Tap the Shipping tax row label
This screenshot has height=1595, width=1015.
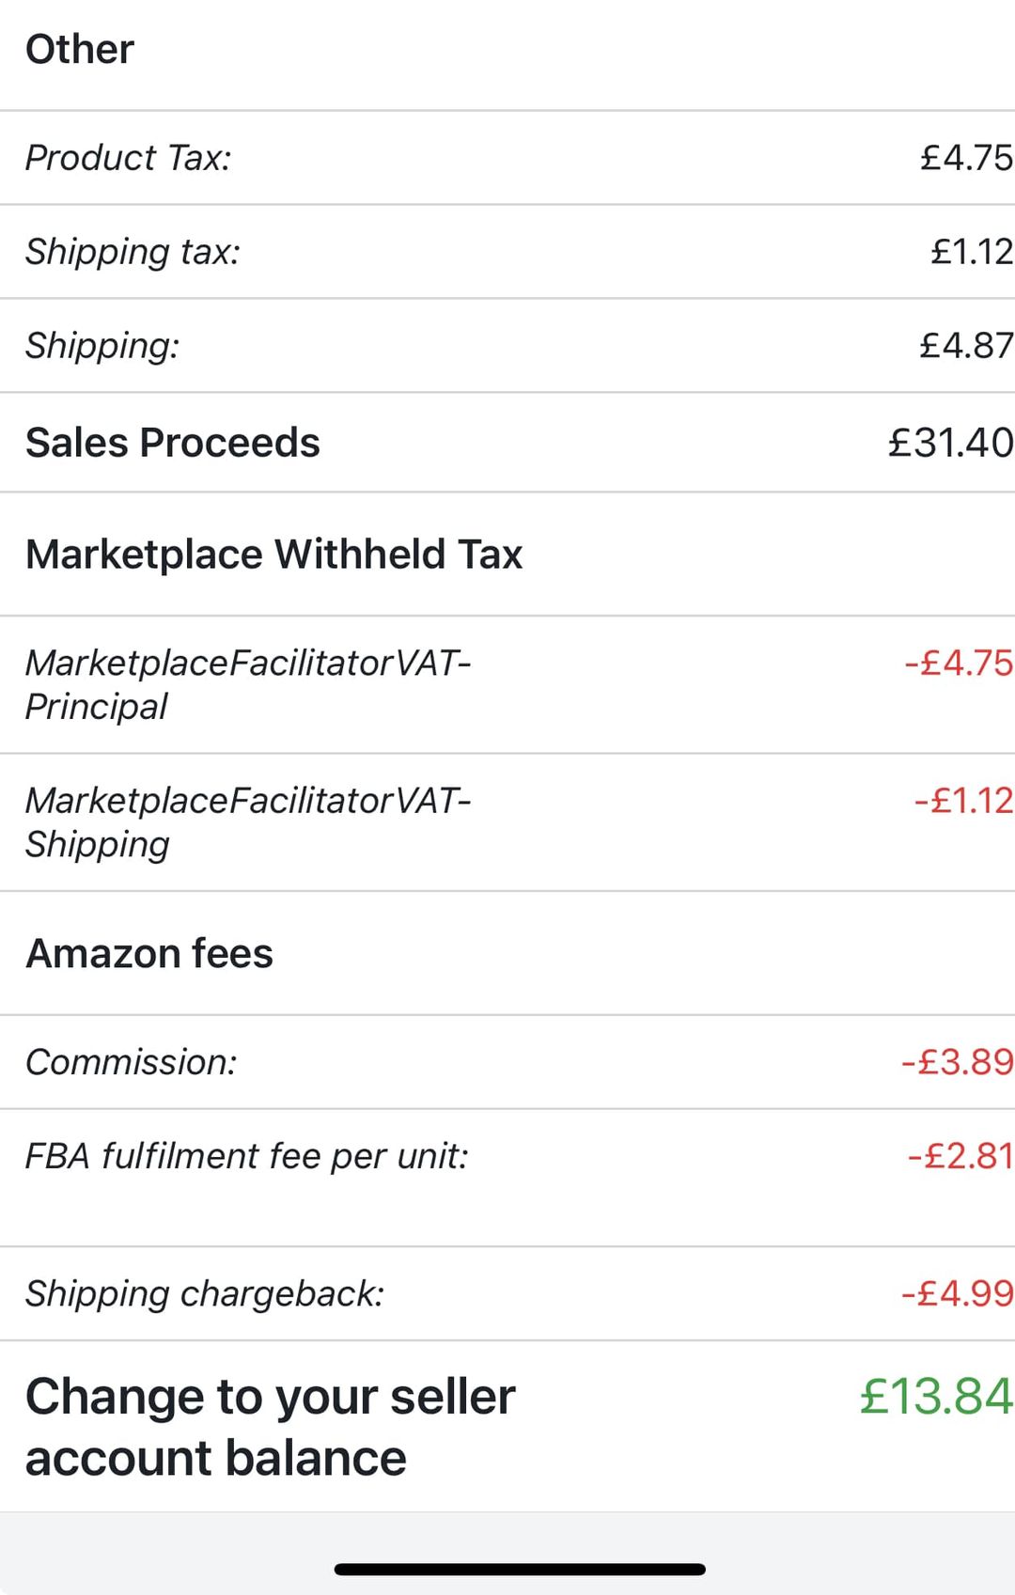click(133, 252)
